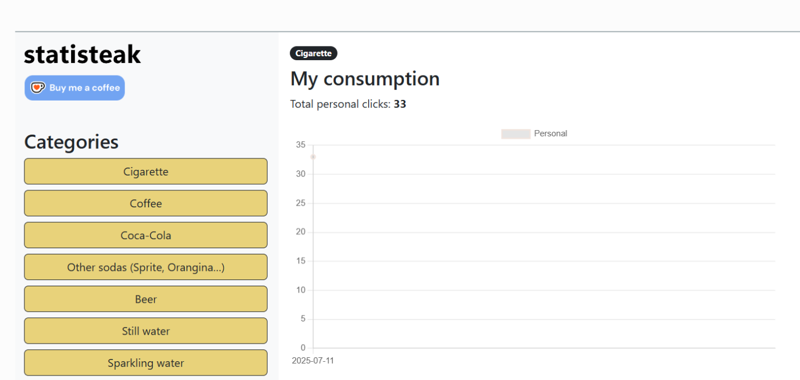Pick the Still water category
800x380 pixels.
pos(145,331)
